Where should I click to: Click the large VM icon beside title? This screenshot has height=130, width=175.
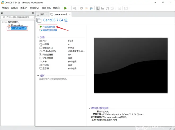pos(39,20)
